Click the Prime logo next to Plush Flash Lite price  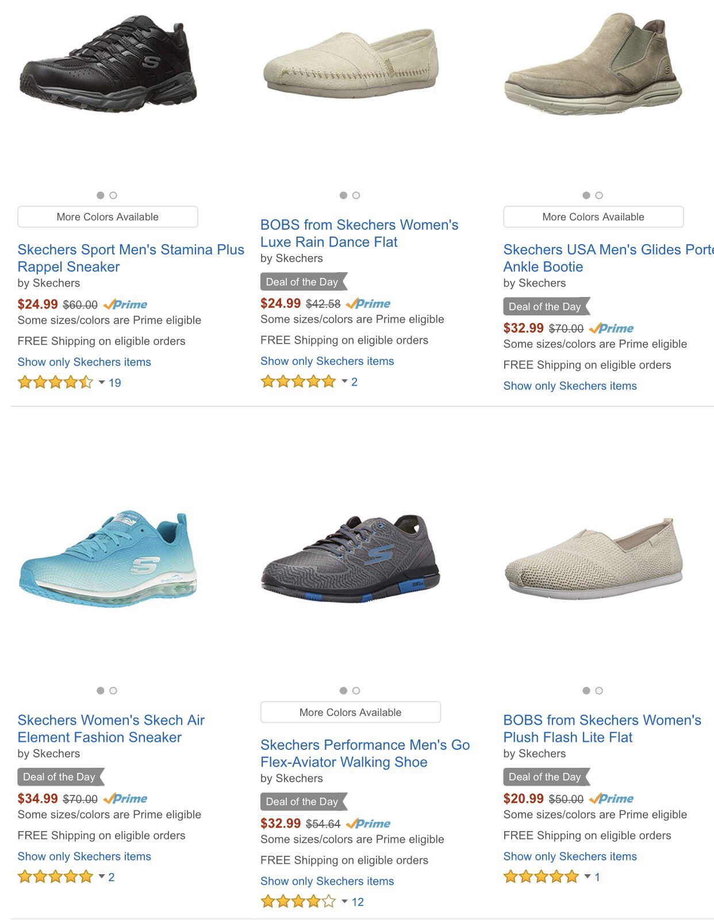[612, 799]
